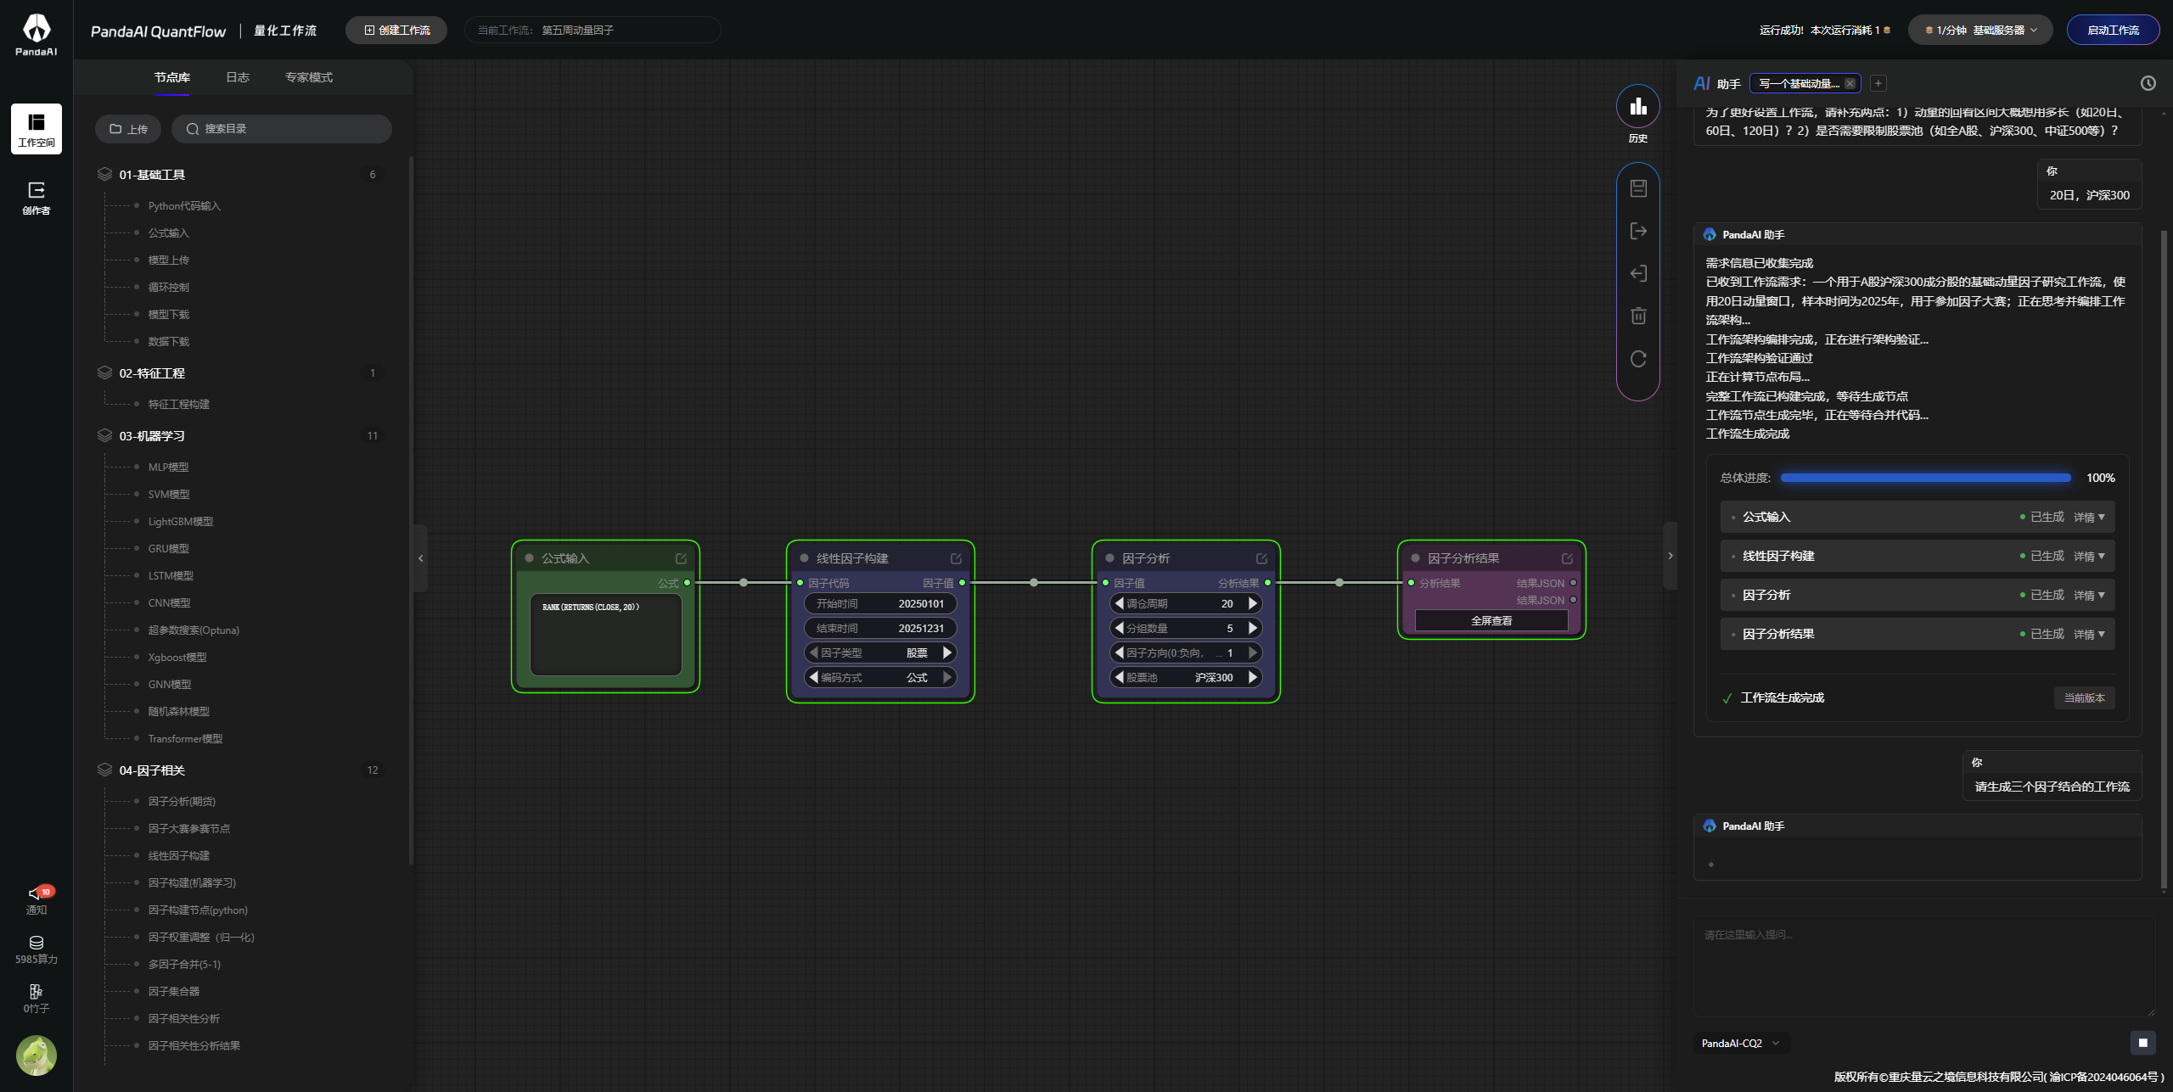The width and height of the screenshot is (2173, 1092).
Task: Close the 写一个基础动量 chat tab
Action: pos(1850,83)
